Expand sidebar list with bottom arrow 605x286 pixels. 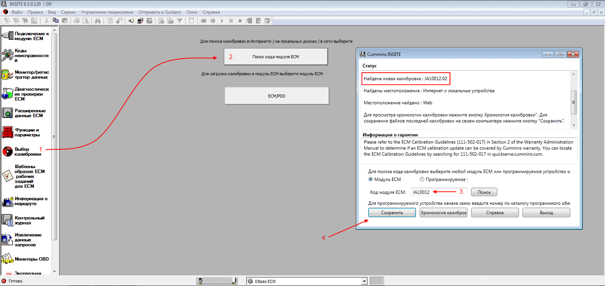pyautogui.click(x=54, y=272)
